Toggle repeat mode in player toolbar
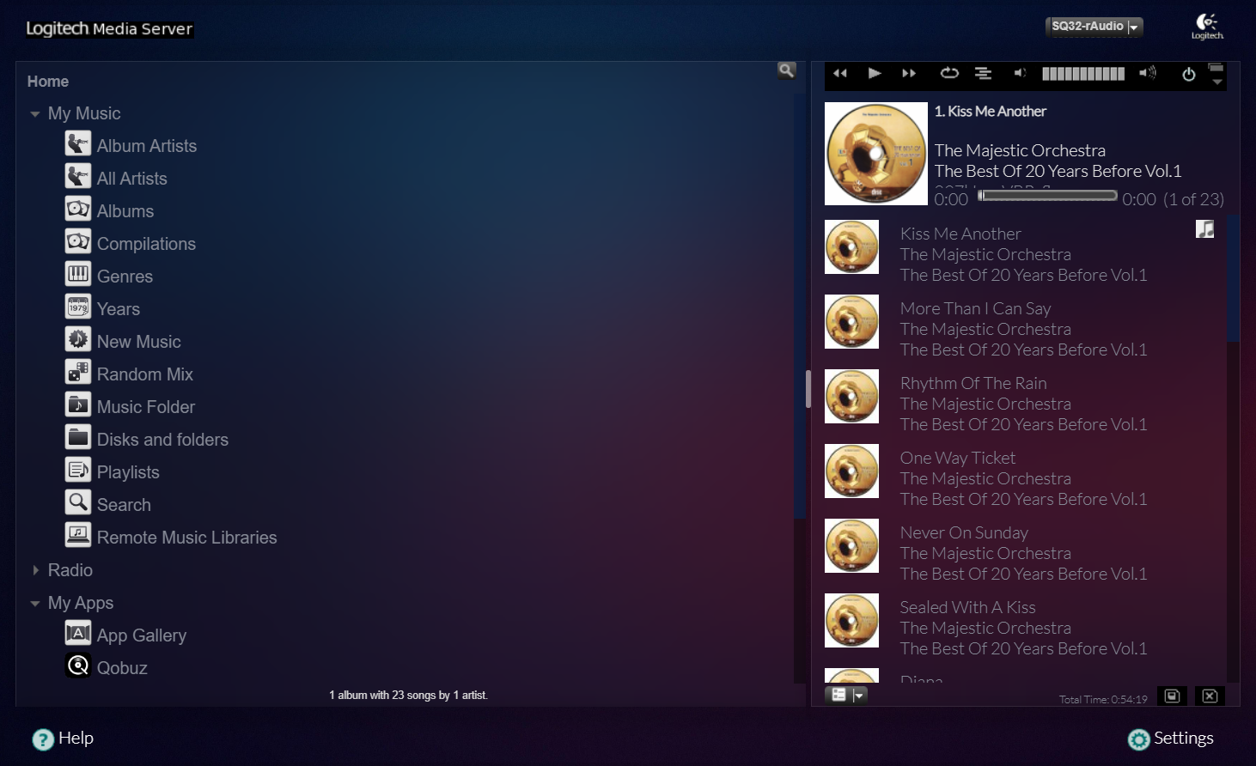 click(949, 73)
